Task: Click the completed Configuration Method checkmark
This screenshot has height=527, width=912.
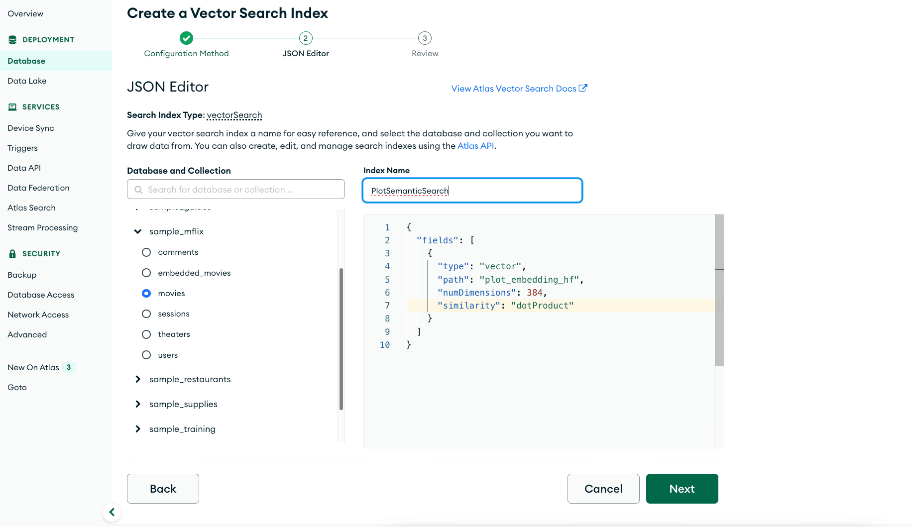Action: pyautogui.click(x=186, y=38)
